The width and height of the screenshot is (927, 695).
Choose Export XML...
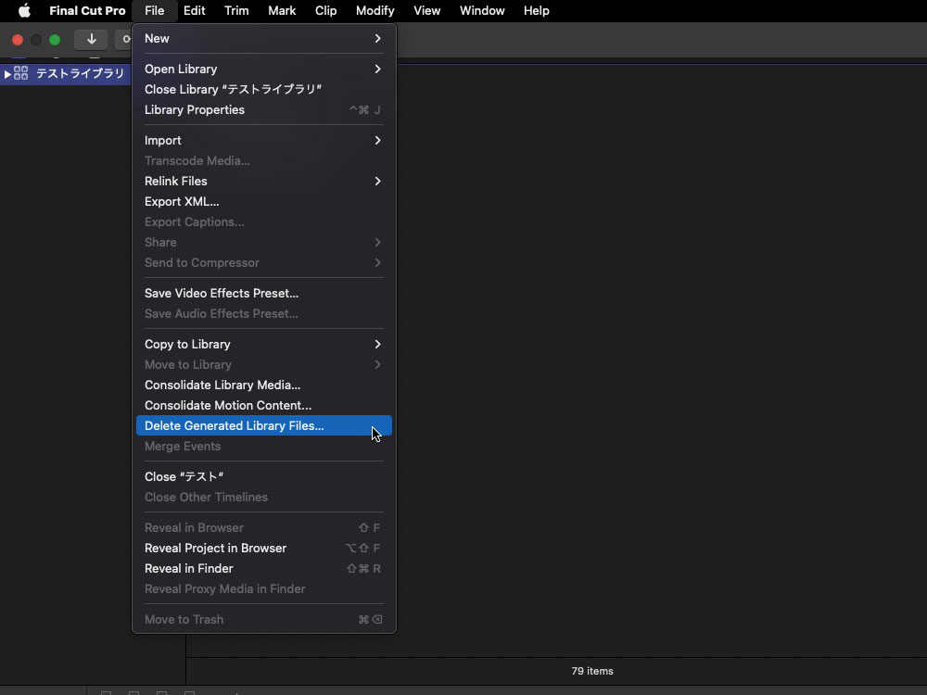click(263, 201)
